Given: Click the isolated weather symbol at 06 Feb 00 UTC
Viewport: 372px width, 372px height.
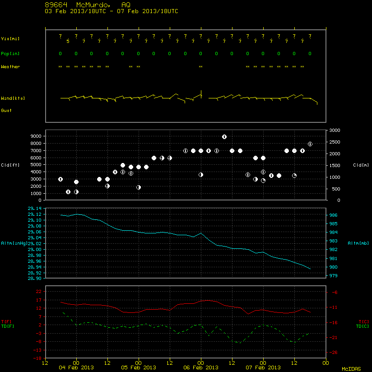Looking at the screenshot, I should 201,67.
